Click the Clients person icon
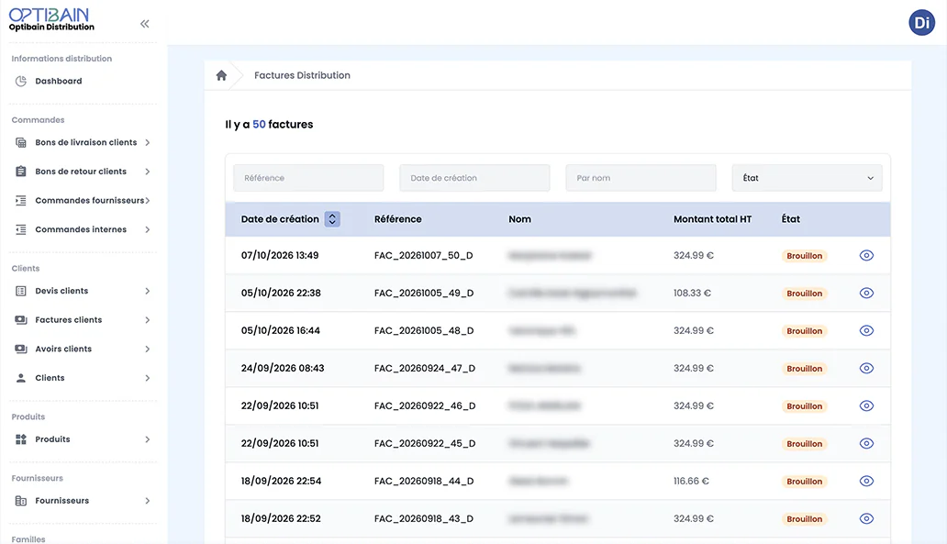 click(21, 378)
